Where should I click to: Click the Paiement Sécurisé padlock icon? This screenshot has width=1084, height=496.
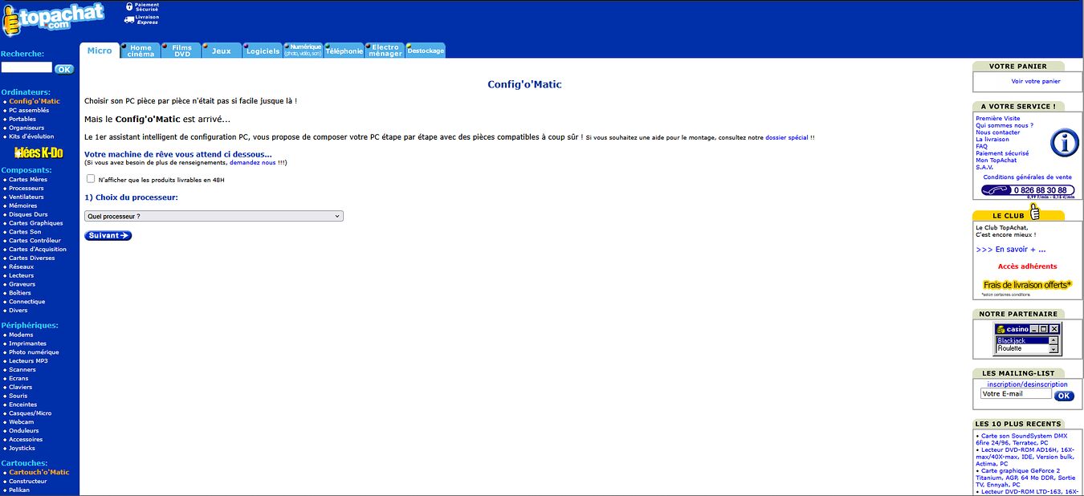tap(128, 6)
